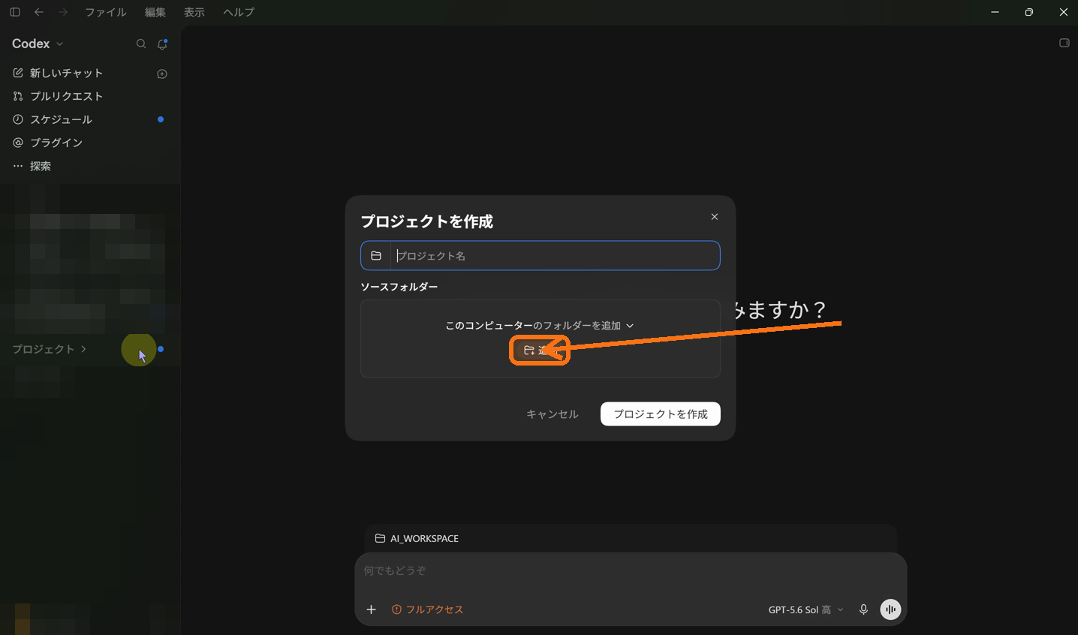Minimize the Codex window
This screenshot has height=635, width=1078.
pyautogui.click(x=995, y=12)
